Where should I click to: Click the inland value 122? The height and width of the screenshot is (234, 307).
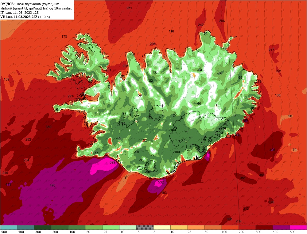(144, 141)
